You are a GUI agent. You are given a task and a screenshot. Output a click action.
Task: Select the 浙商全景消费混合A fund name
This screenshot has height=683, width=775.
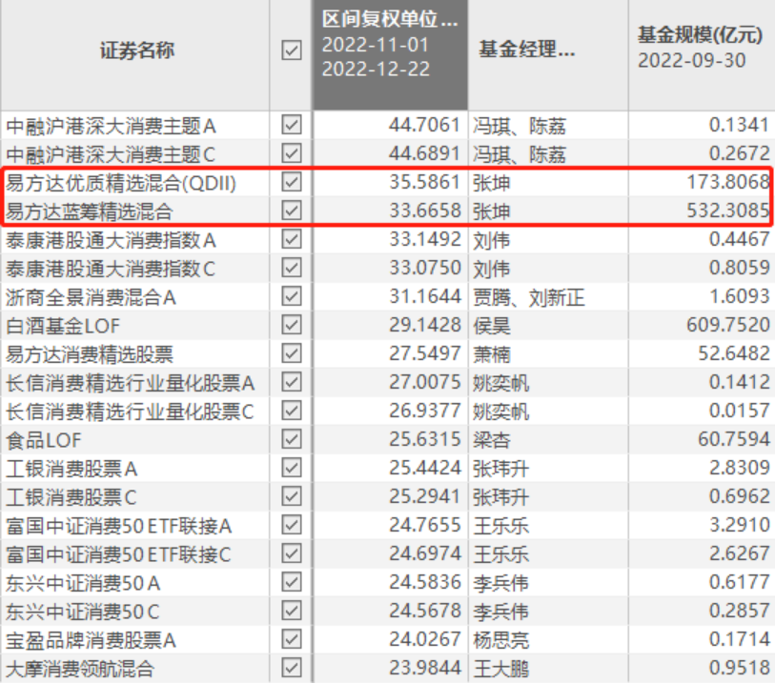91,298
